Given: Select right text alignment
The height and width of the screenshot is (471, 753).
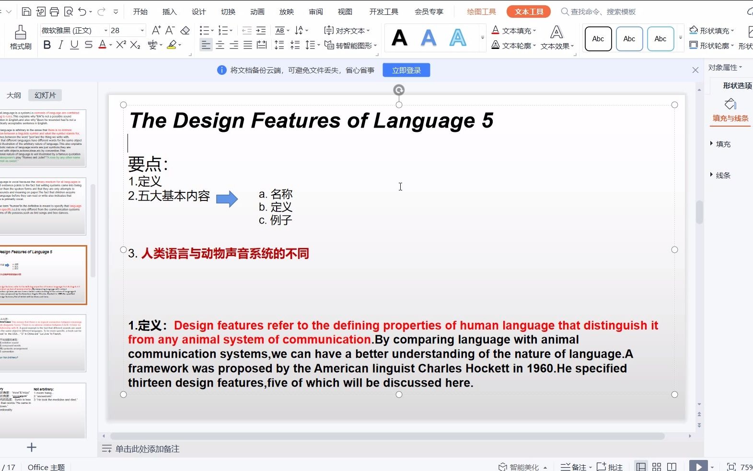Looking at the screenshot, I should click(x=234, y=45).
